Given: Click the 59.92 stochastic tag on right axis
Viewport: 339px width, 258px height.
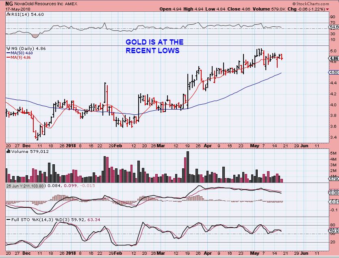Looking at the screenshot, I should [334, 231].
